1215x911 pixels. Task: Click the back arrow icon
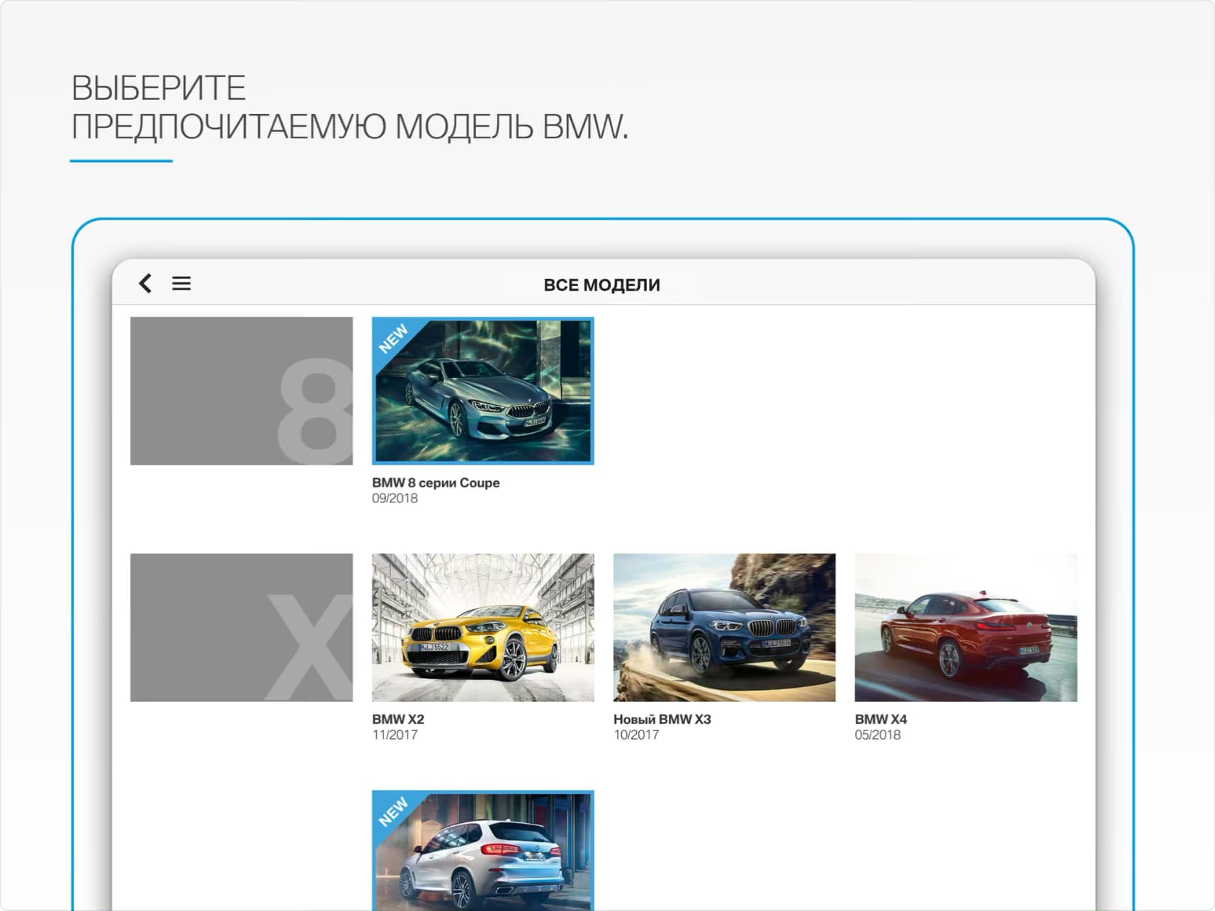tap(145, 283)
